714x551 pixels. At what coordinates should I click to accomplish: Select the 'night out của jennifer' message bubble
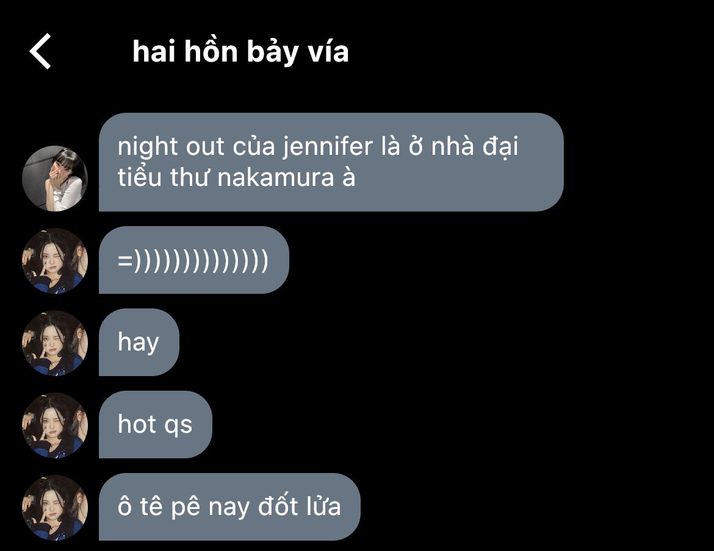[x=331, y=162]
